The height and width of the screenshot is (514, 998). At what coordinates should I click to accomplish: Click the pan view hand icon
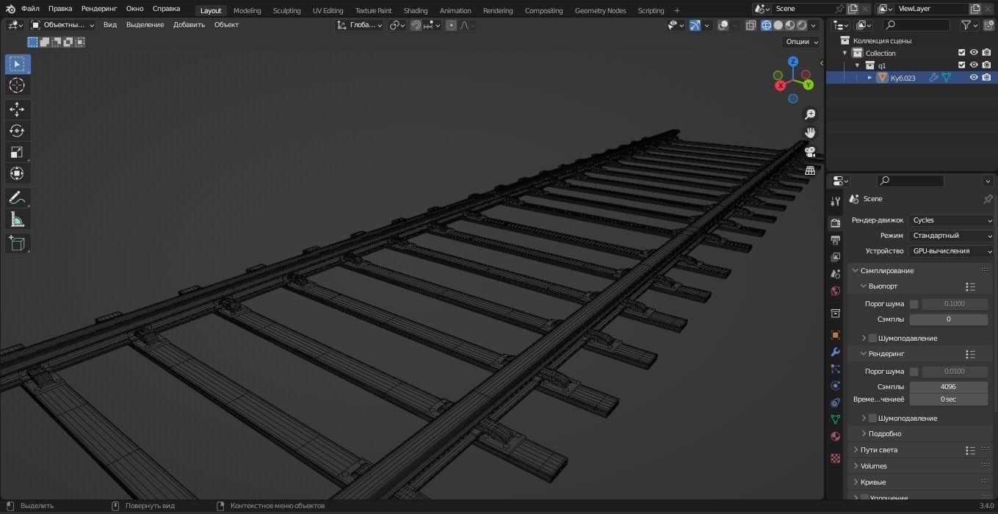pos(810,133)
